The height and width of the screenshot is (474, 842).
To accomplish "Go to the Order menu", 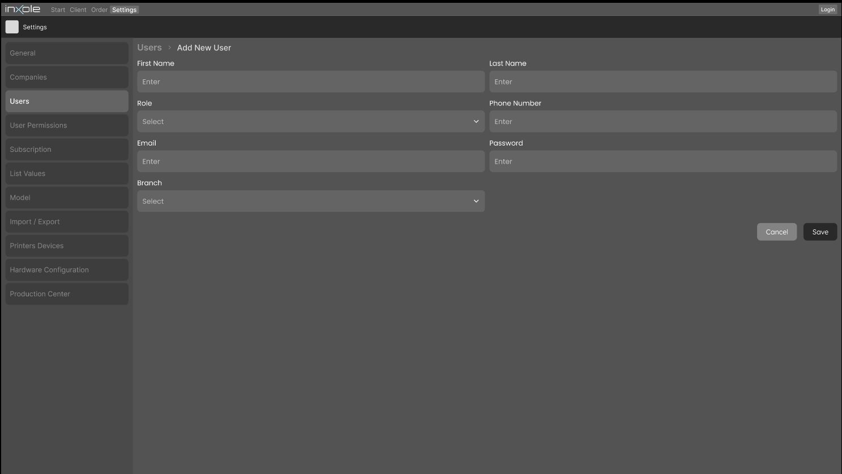I will [x=99, y=10].
